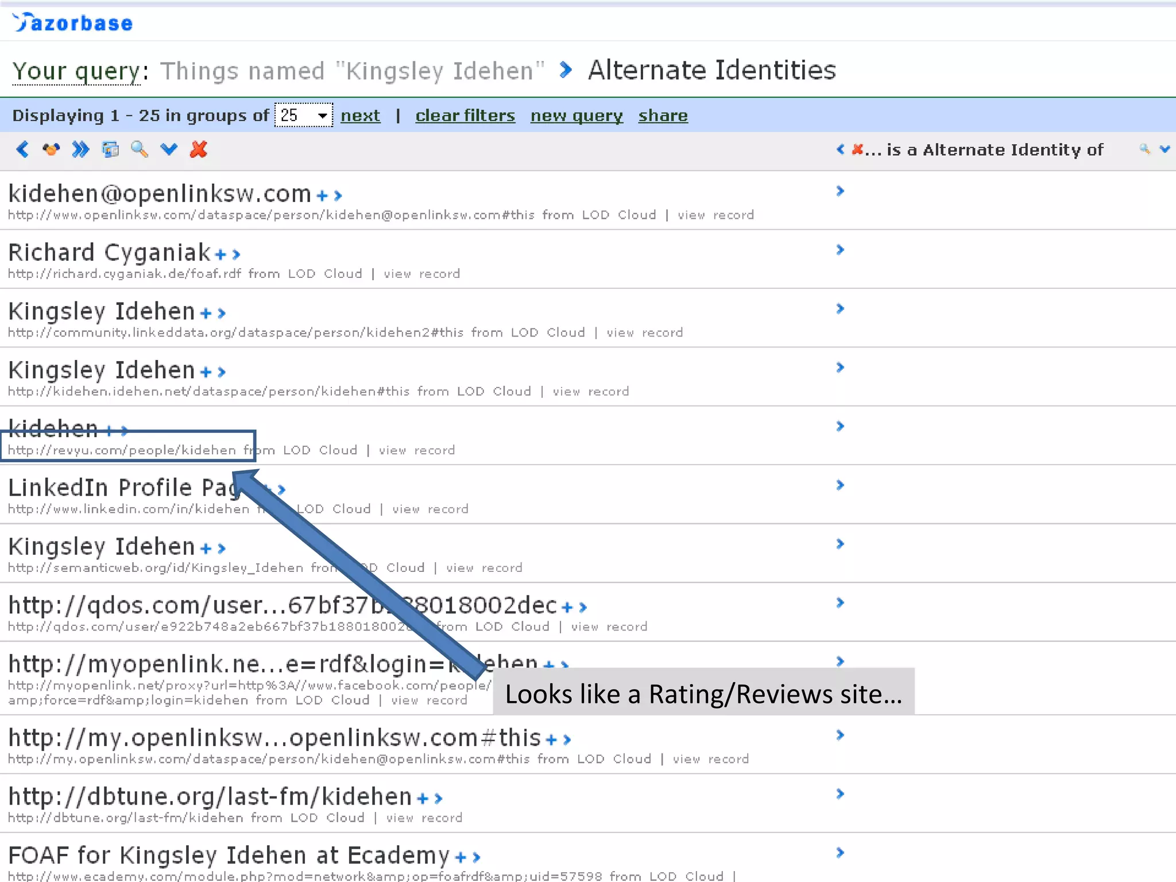Click view record for revyu.com kidehen

click(x=417, y=450)
